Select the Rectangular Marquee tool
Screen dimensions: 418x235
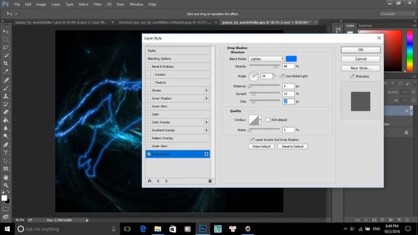click(x=6, y=39)
